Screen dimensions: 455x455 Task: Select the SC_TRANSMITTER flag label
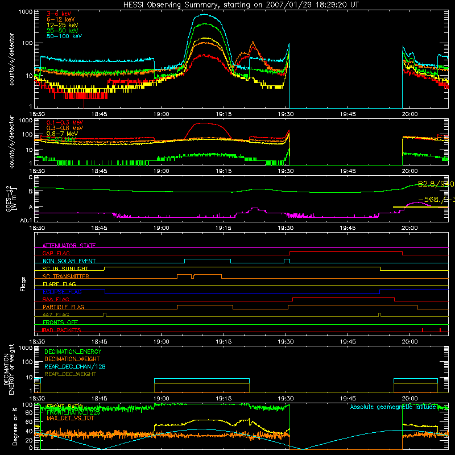click(x=65, y=276)
